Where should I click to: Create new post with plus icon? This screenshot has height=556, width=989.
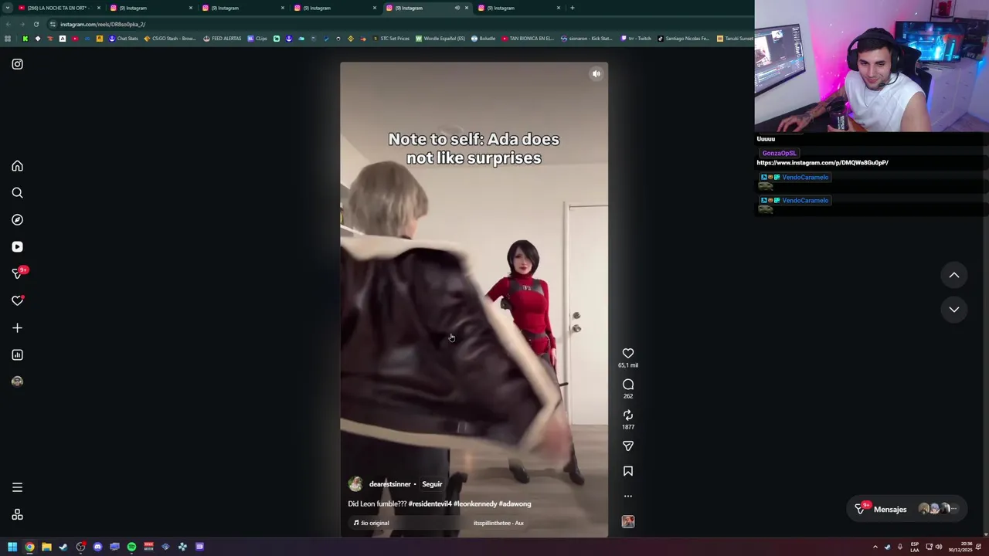click(x=17, y=328)
